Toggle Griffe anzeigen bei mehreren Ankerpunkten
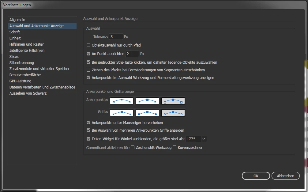This screenshot has height=192, width=308. (x=88, y=130)
